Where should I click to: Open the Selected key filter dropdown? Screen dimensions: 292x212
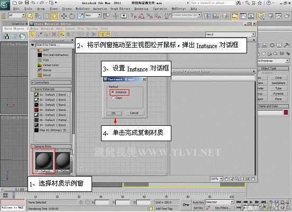tap(220, 202)
